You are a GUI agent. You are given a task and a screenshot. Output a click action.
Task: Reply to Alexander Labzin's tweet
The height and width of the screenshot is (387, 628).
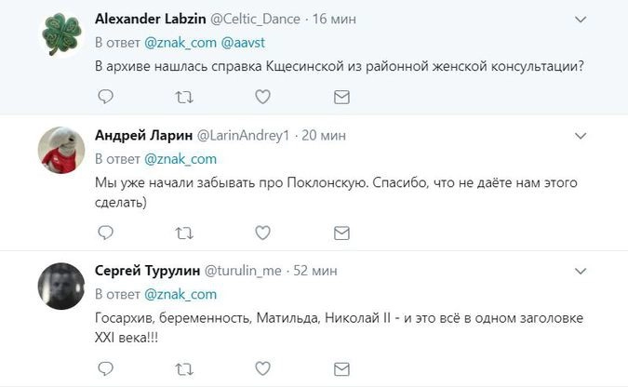(x=106, y=96)
